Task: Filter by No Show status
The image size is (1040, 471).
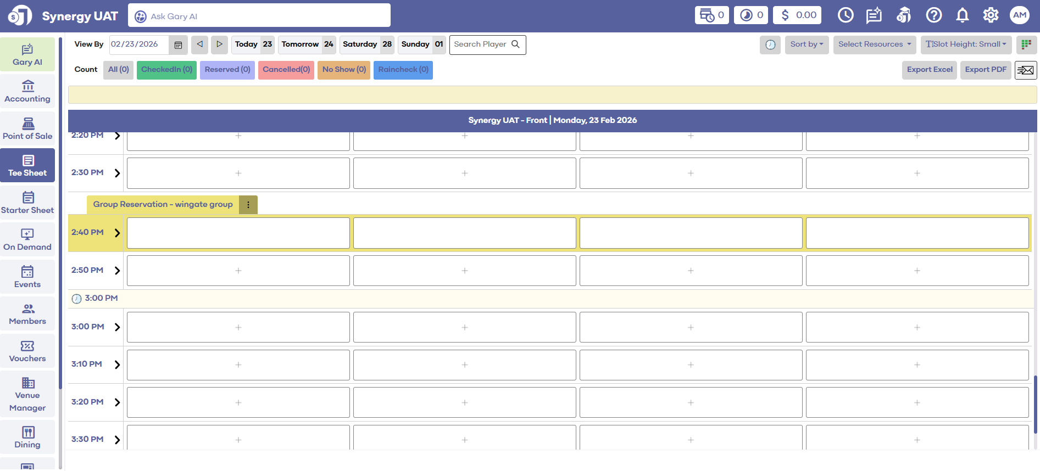Action: coord(344,70)
